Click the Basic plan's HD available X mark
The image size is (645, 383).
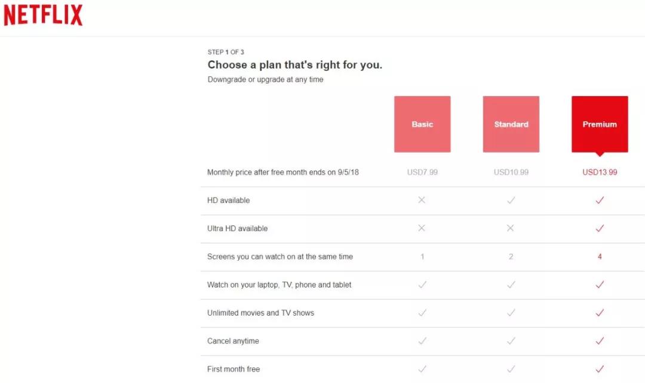pos(422,200)
